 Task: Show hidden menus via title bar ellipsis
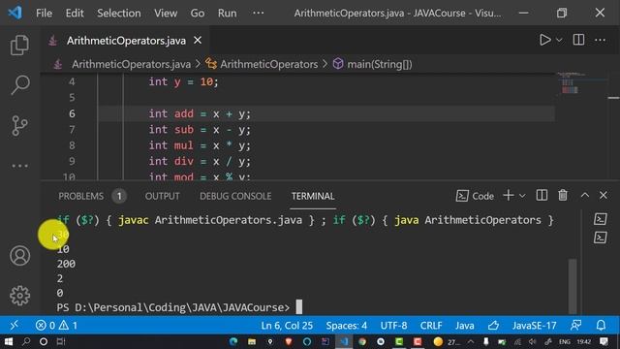[x=259, y=13]
